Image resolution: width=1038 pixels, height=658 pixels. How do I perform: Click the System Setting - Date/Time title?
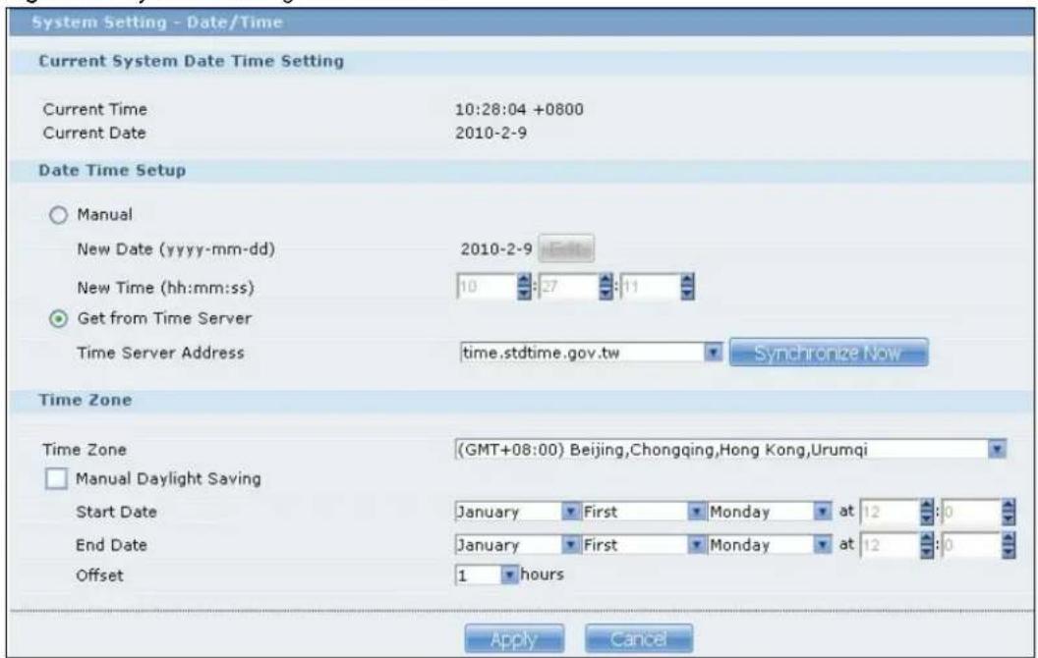(157, 23)
